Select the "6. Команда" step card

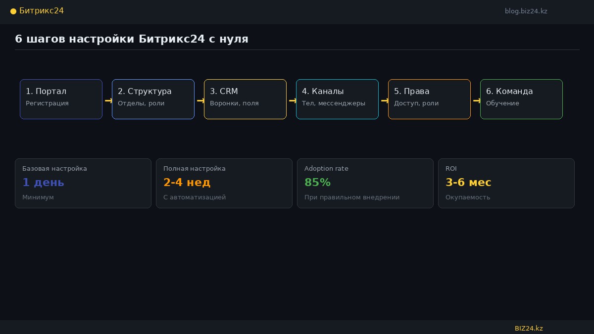coord(521,99)
